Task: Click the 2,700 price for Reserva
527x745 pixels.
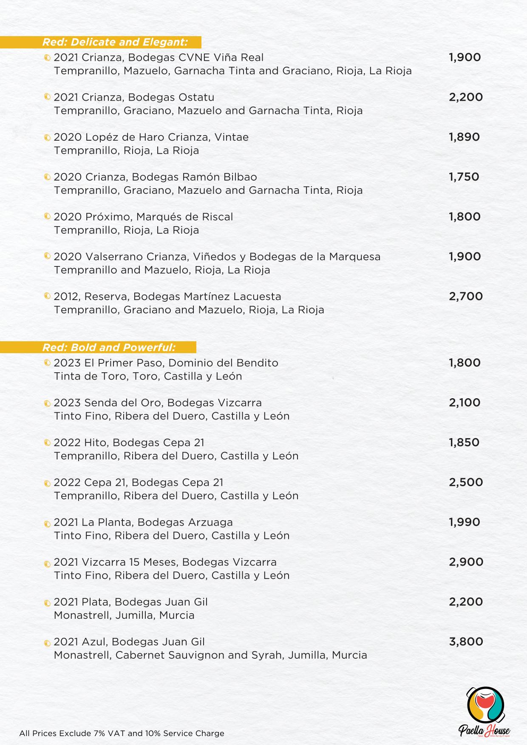Action: coord(466,296)
